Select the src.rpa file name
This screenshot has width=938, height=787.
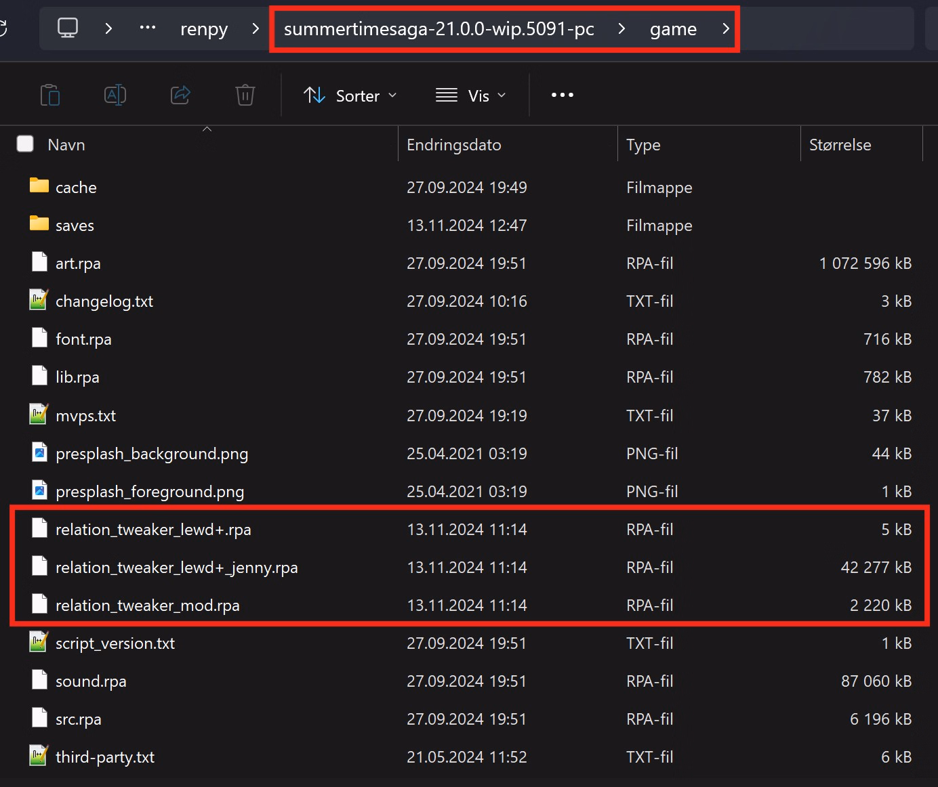point(79,719)
